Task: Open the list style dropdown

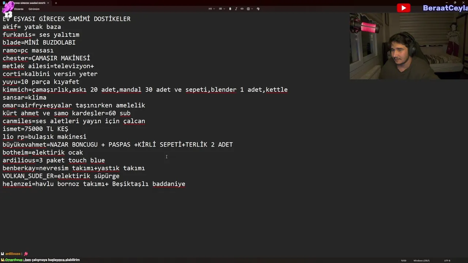Action: (x=222, y=9)
